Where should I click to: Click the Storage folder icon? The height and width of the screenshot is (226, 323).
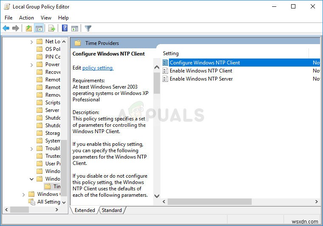39,133
